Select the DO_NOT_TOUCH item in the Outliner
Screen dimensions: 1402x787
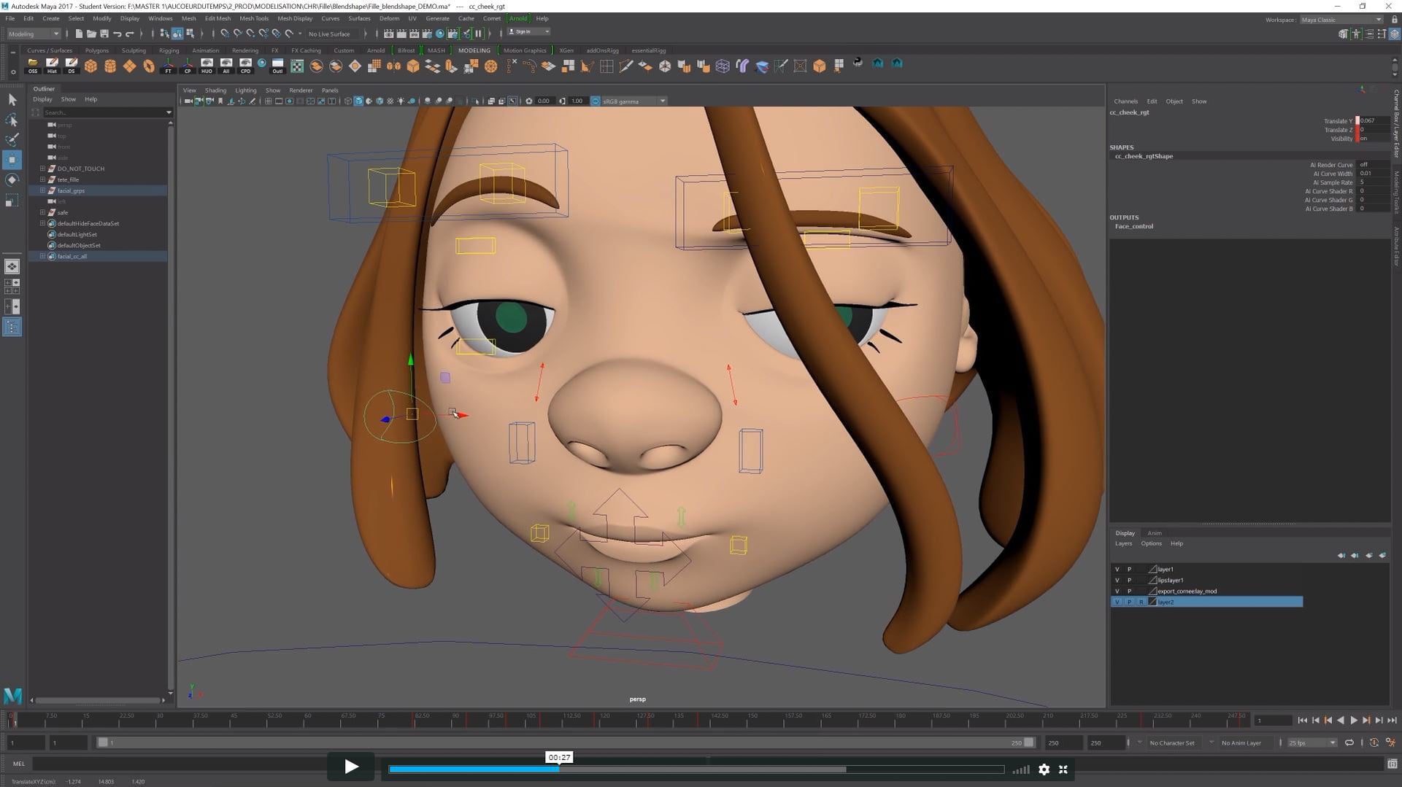(x=80, y=168)
